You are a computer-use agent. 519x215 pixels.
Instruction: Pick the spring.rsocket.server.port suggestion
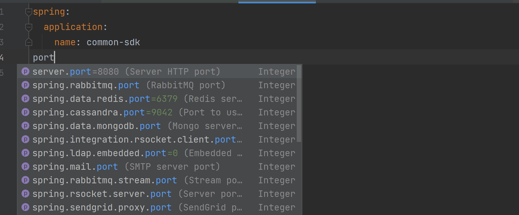coord(102,194)
